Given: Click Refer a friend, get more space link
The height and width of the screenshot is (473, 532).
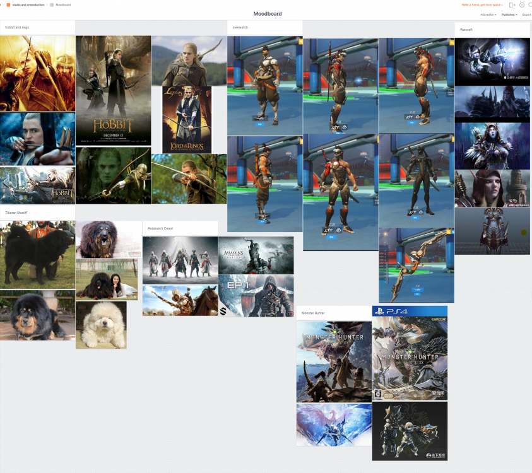Looking at the screenshot, I should click(482, 5).
